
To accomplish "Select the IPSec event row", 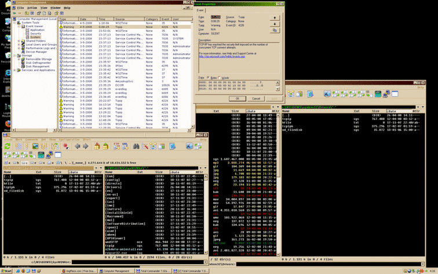I will click(x=125, y=65).
